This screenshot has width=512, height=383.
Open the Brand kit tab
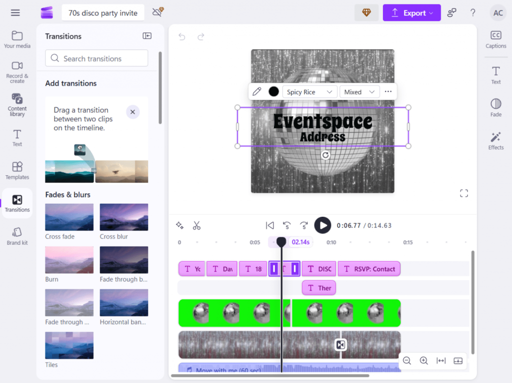[x=17, y=236]
